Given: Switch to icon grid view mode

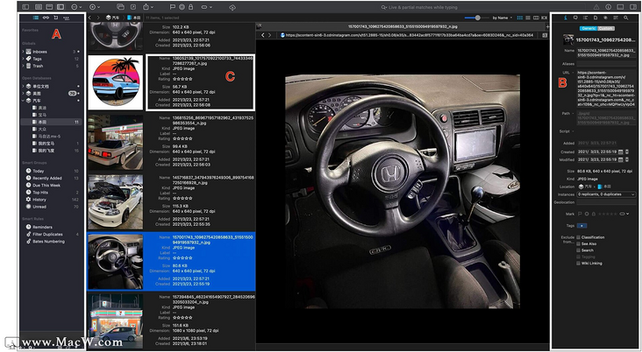Looking at the screenshot, I should click(x=520, y=18).
